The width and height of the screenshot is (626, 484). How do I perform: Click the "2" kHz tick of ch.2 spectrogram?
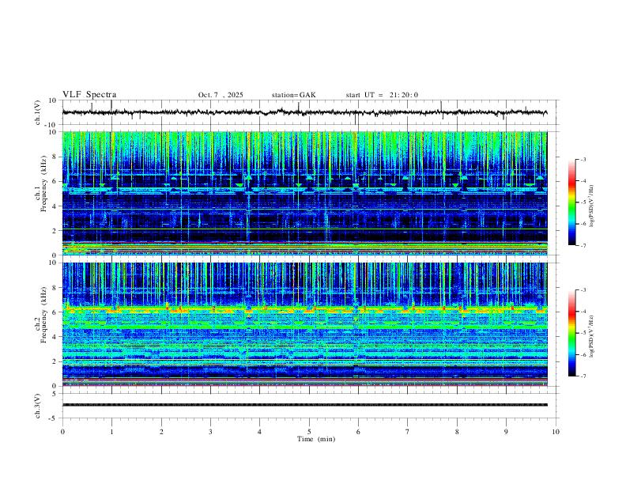tap(55, 361)
